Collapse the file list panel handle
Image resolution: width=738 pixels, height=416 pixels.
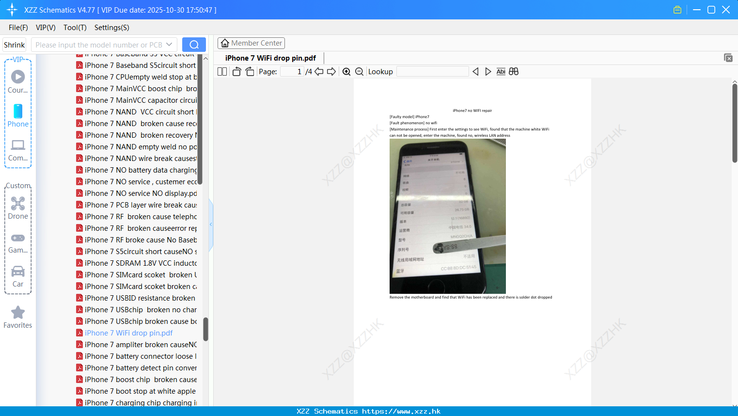click(211, 224)
